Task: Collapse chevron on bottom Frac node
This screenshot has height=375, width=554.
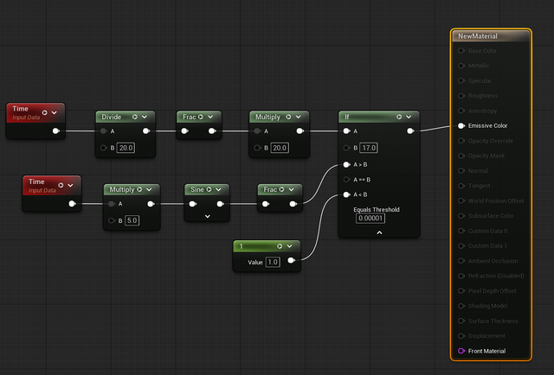Action: (291, 189)
